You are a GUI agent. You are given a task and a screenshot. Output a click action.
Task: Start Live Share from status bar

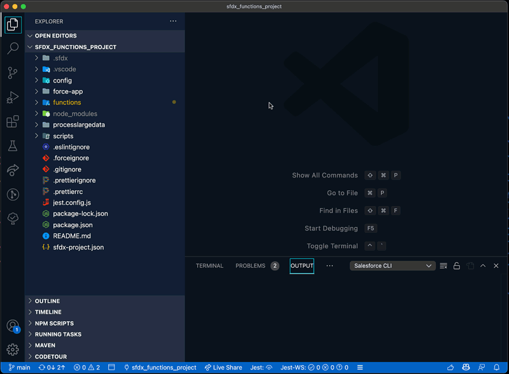(223, 368)
